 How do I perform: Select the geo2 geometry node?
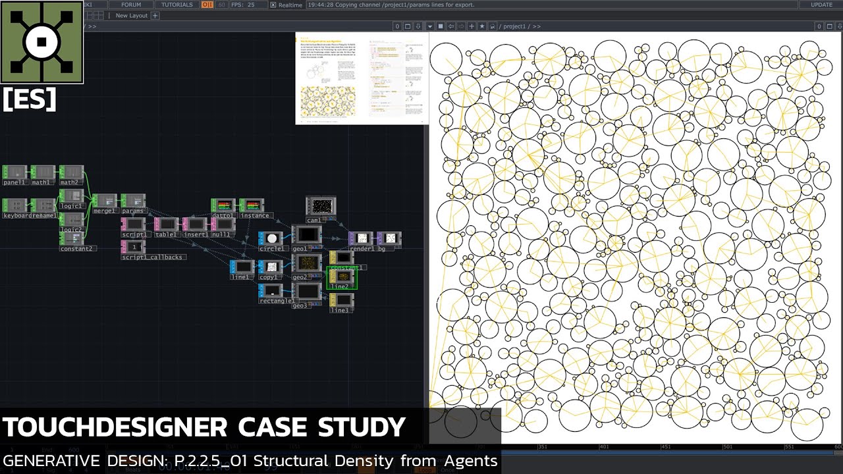pyautogui.click(x=307, y=267)
